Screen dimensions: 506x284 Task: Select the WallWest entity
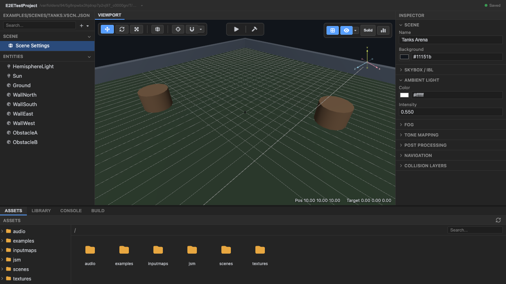[x=47, y=123]
